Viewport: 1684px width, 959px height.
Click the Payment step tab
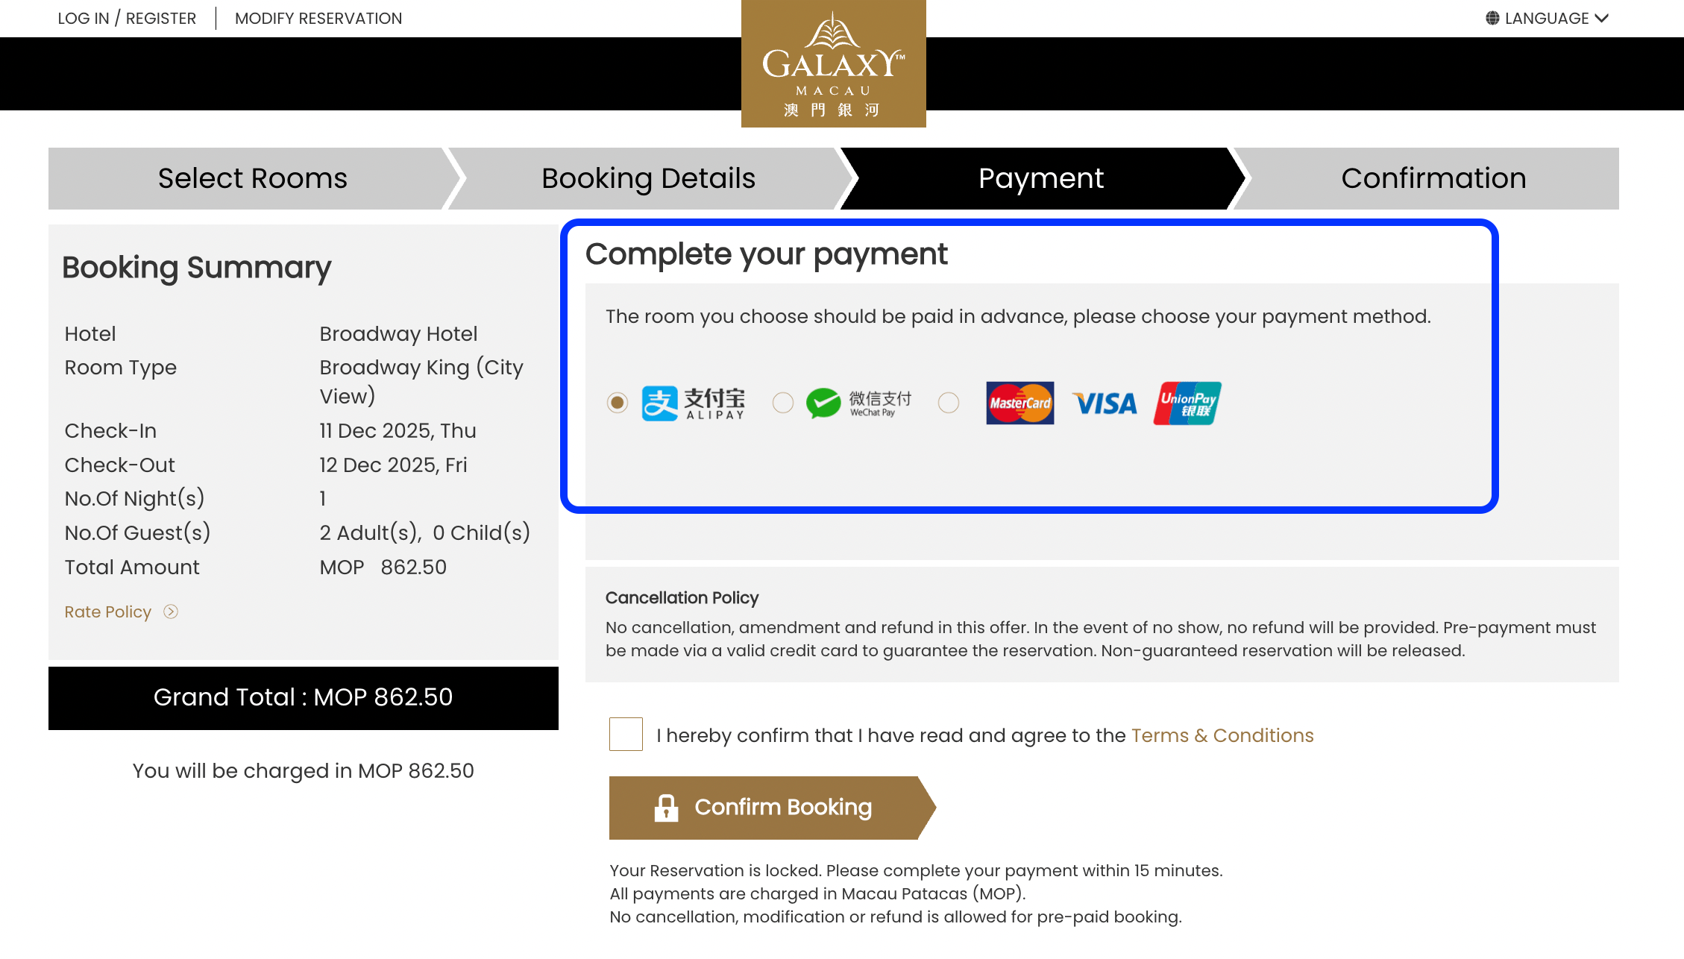point(1040,178)
